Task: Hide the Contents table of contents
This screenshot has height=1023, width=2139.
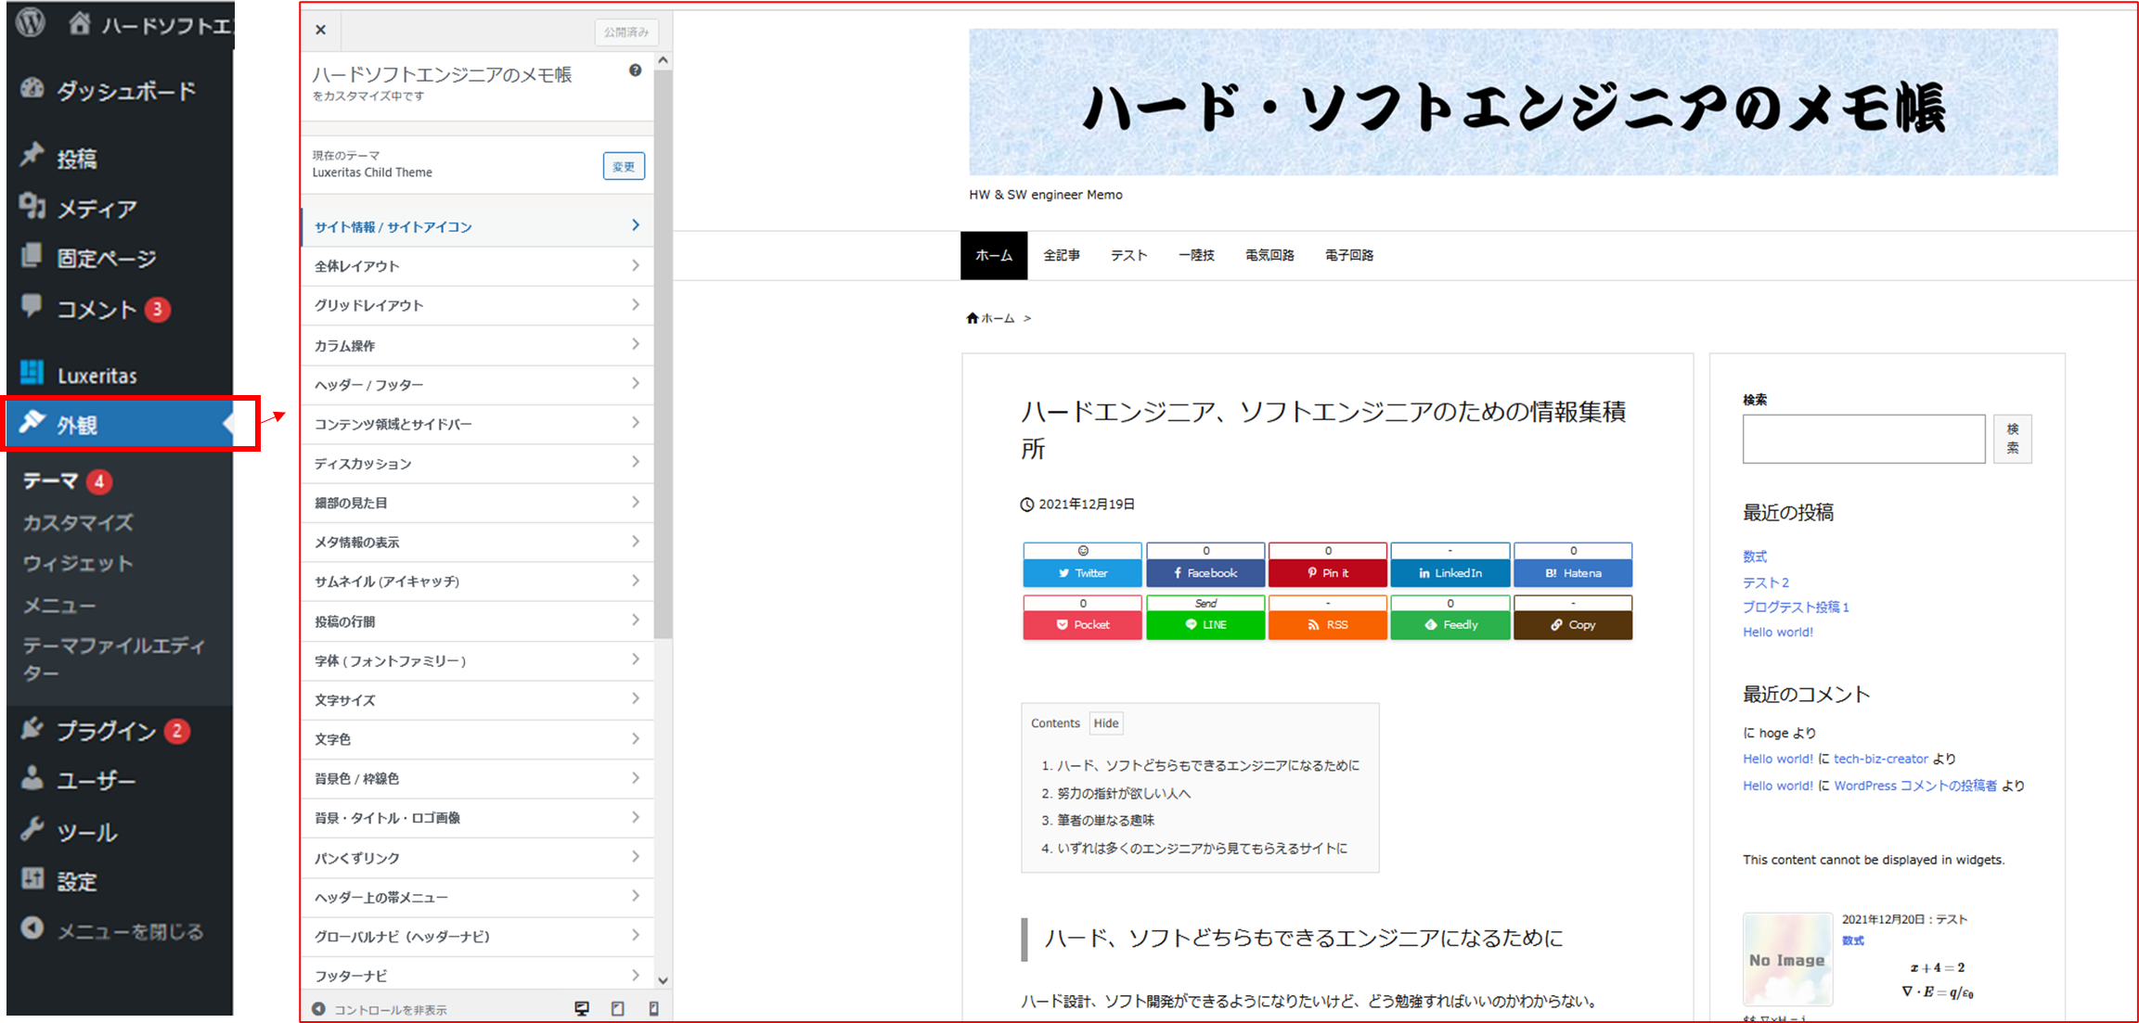Action: pyautogui.click(x=1105, y=722)
